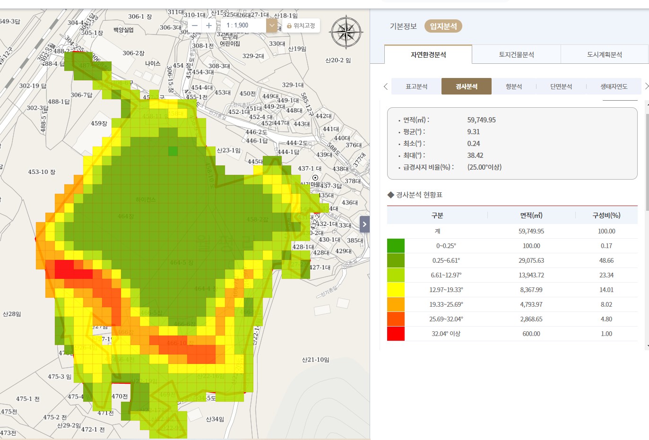The width and height of the screenshot is (649, 440).
Task: Show next analysis tabs with right chevron
Action: 646,86
